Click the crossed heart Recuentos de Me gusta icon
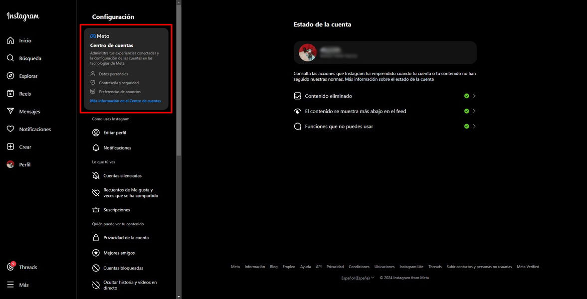Viewport: 587px width, 299px height. tap(96, 193)
